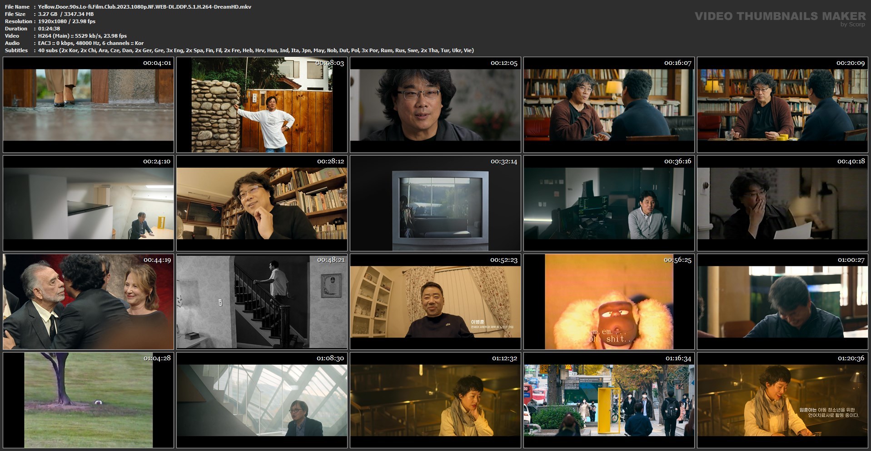The height and width of the screenshot is (451, 871).
Task: Open the red carpet frame 00:44:19
Action: click(88, 302)
